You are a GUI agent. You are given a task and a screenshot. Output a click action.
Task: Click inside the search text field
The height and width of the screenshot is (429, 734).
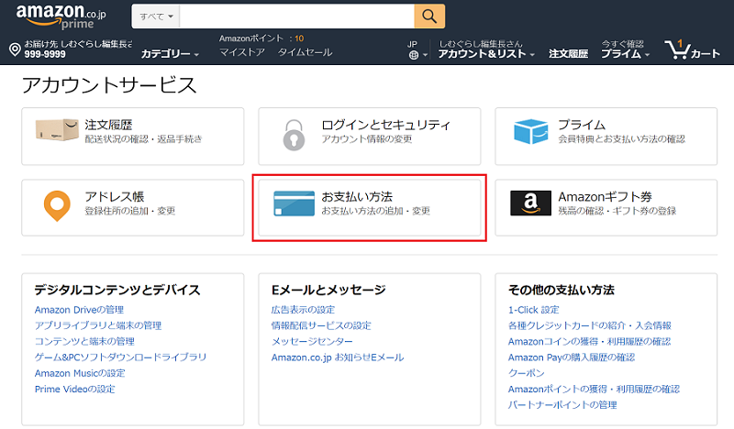click(x=296, y=16)
